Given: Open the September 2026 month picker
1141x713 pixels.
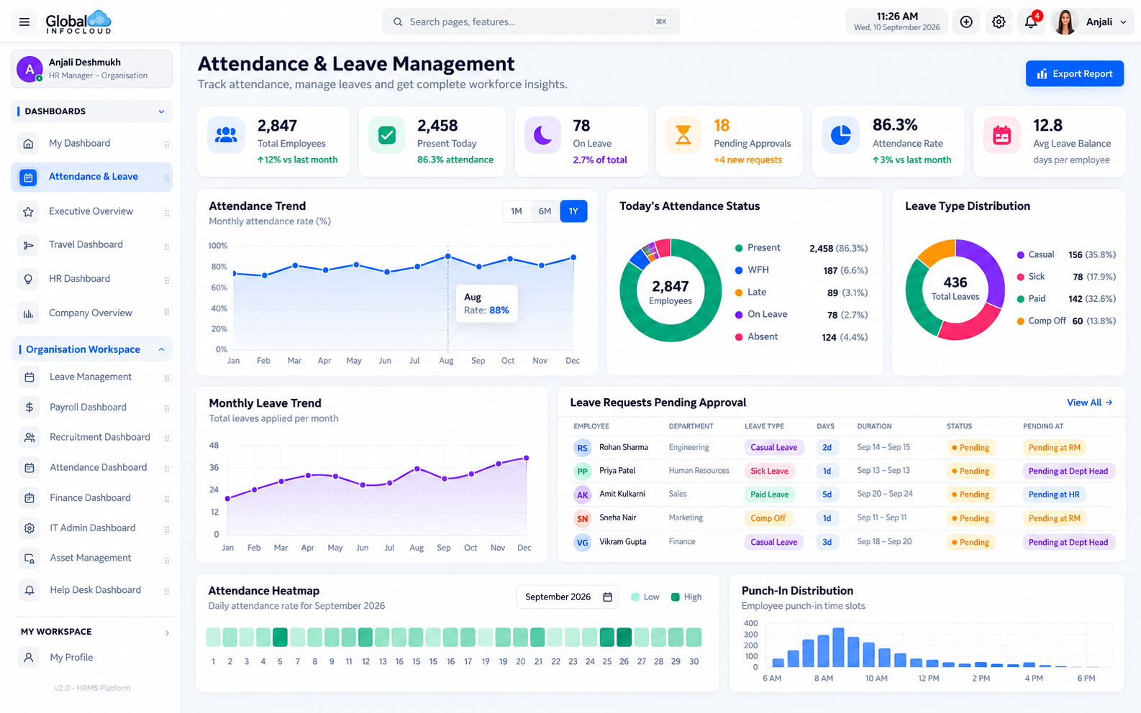Looking at the screenshot, I should click(568, 597).
